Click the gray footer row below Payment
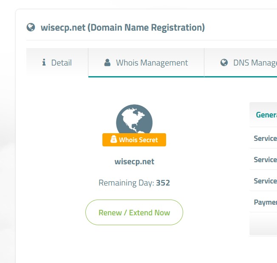 [263, 224]
